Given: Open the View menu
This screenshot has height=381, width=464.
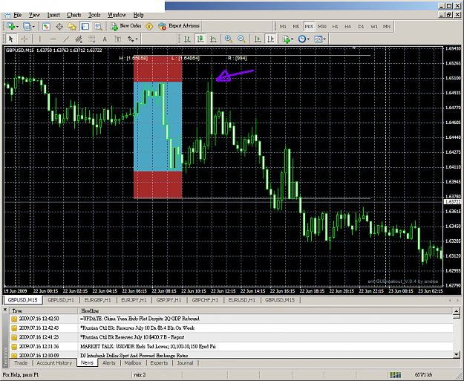Looking at the screenshot, I should (34, 15).
